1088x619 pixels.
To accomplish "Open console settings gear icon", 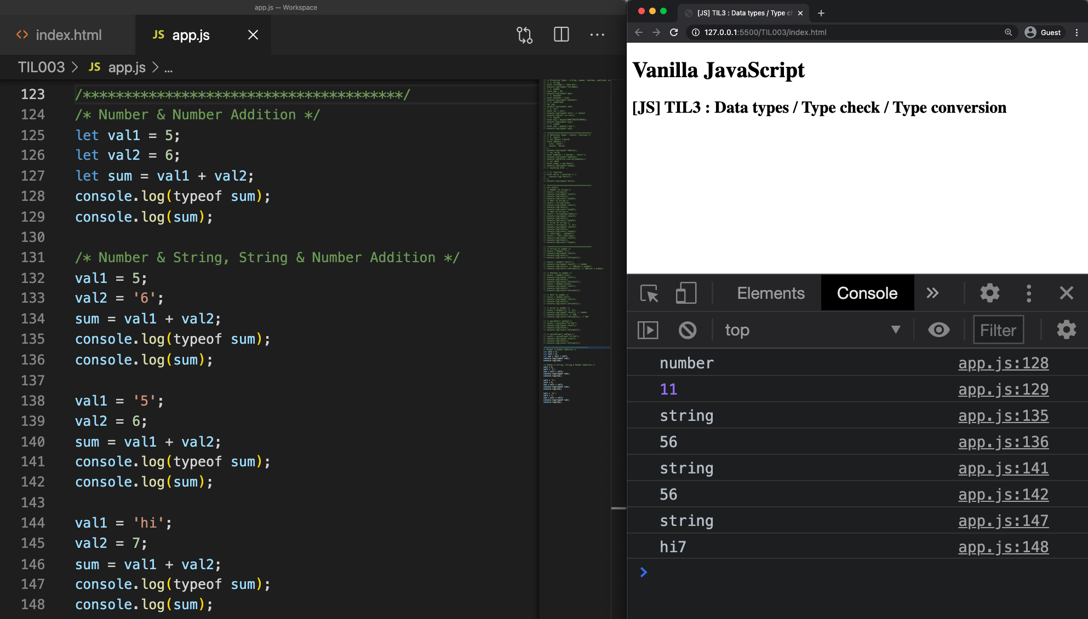I will [1066, 330].
